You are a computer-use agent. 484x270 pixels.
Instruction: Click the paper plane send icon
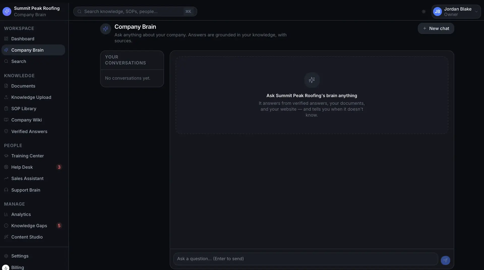[x=445, y=260]
